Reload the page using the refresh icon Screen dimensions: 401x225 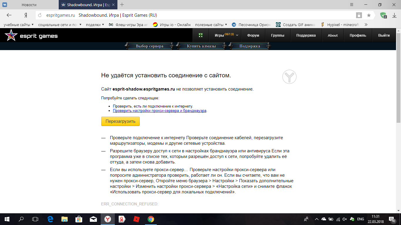[40, 15]
